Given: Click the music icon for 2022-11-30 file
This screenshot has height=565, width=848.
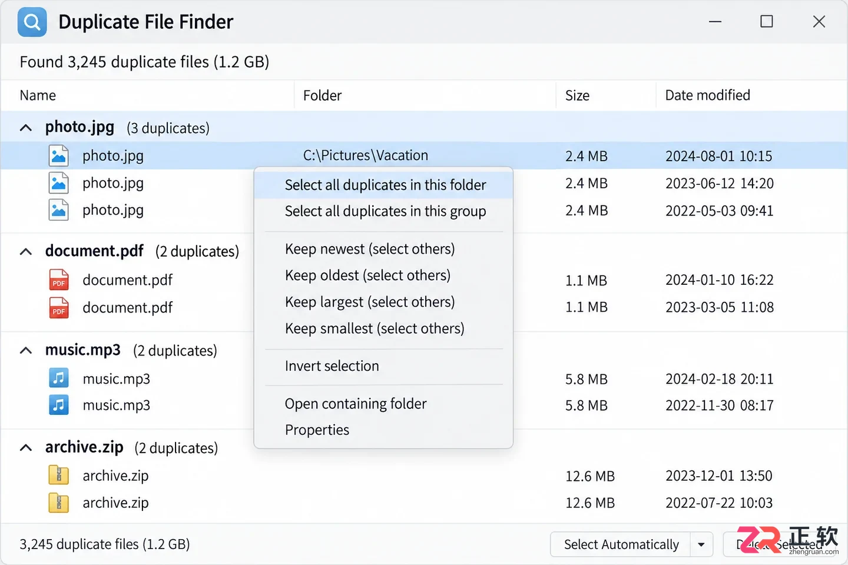Looking at the screenshot, I should point(59,405).
